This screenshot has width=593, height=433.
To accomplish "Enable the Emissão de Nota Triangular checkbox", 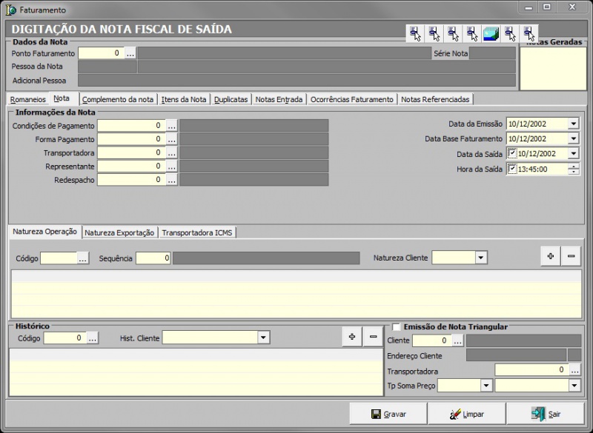I will (x=397, y=326).
